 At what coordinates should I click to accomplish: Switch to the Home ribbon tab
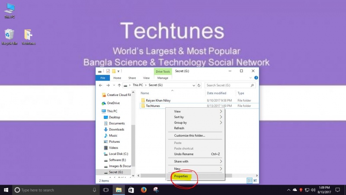point(117,78)
